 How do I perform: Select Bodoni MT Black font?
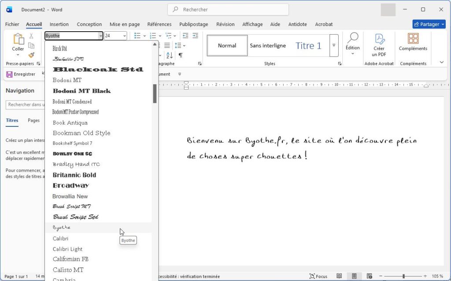pyautogui.click(x=98, y=91)
